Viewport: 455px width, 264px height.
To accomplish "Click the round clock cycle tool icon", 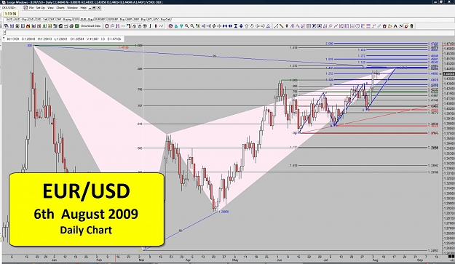I will (x=357, y=26).
